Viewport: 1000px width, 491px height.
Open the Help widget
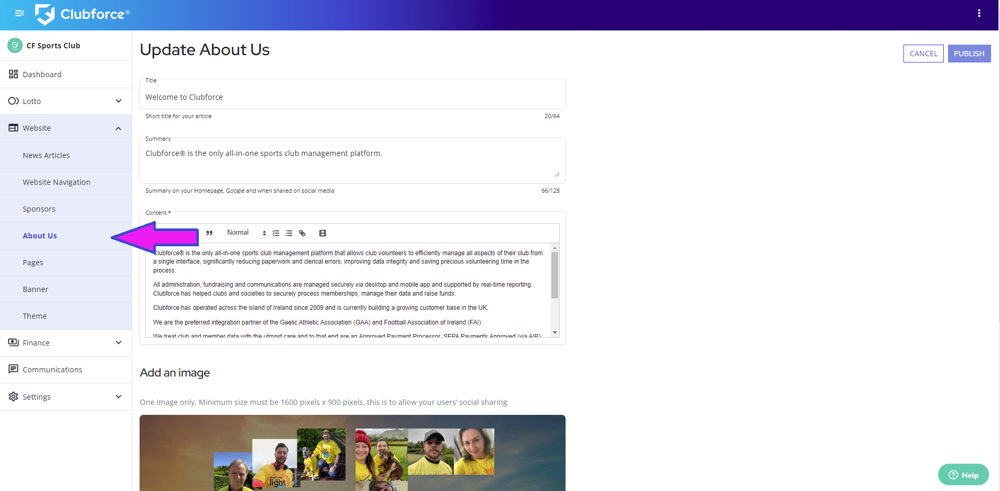pos(963,475)
